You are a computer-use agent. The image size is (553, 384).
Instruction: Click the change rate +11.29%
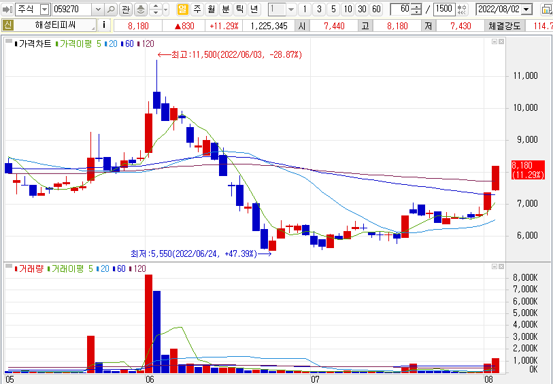point(224,26)
